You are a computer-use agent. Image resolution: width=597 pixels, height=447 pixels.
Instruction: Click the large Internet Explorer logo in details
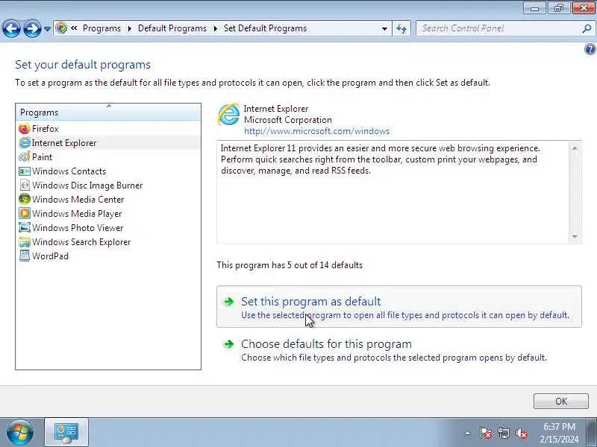[x=229, y=114]
